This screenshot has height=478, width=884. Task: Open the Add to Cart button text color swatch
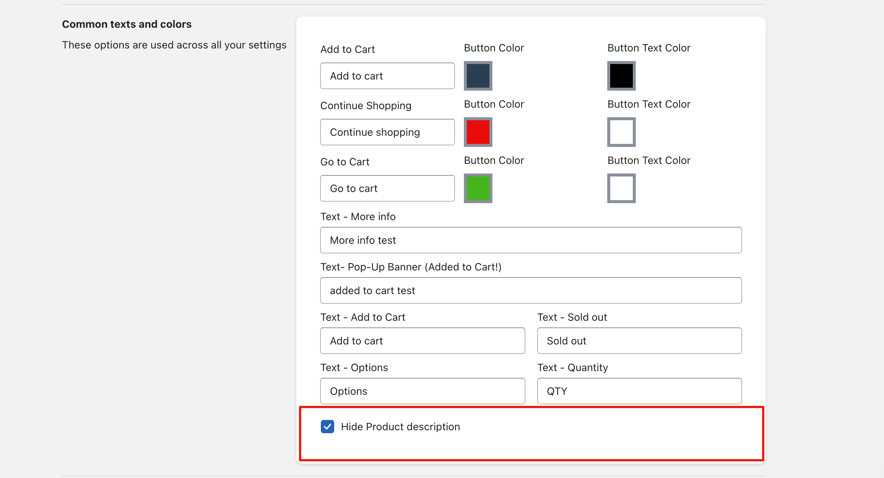click(621, 76)
